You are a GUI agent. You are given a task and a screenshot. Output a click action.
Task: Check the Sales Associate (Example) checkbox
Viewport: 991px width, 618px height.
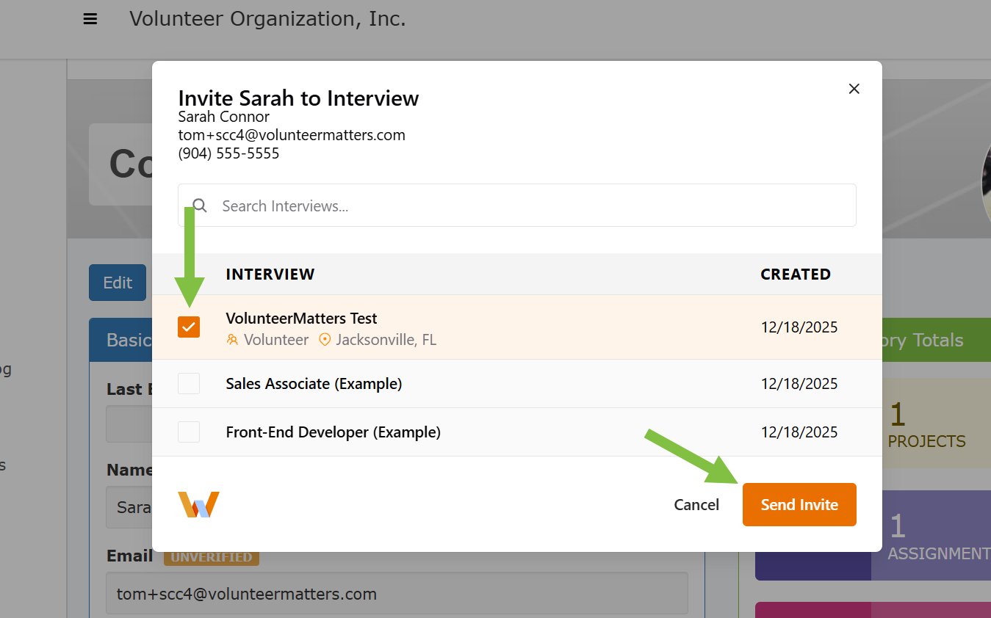(189, 383)
